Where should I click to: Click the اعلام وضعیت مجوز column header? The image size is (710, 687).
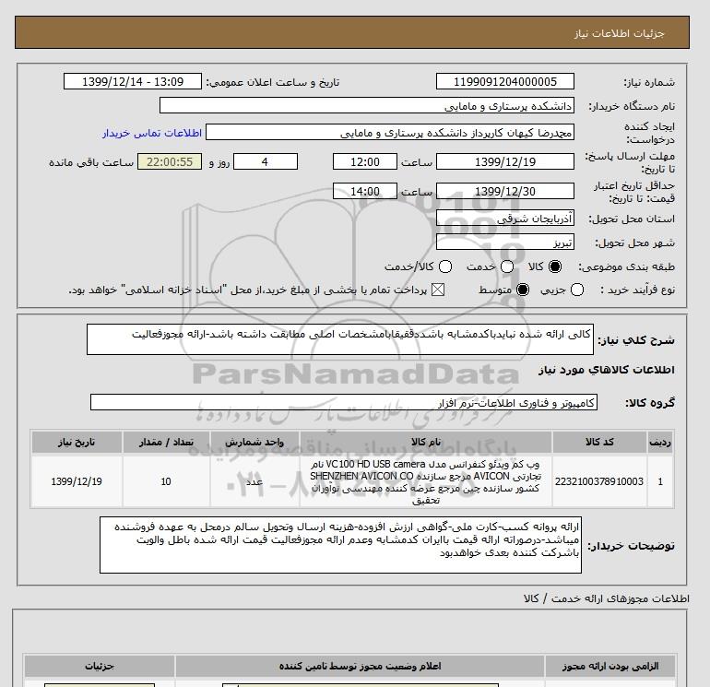[360, 666]
